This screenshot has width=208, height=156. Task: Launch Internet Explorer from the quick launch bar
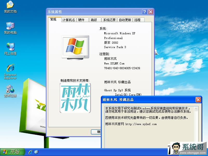(x=30, y=152)
